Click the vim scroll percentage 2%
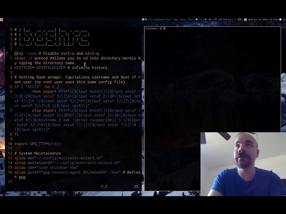Image resolution: width=286 pixels, height=214 pixels. pyautogui.click(x=136, y=186)
